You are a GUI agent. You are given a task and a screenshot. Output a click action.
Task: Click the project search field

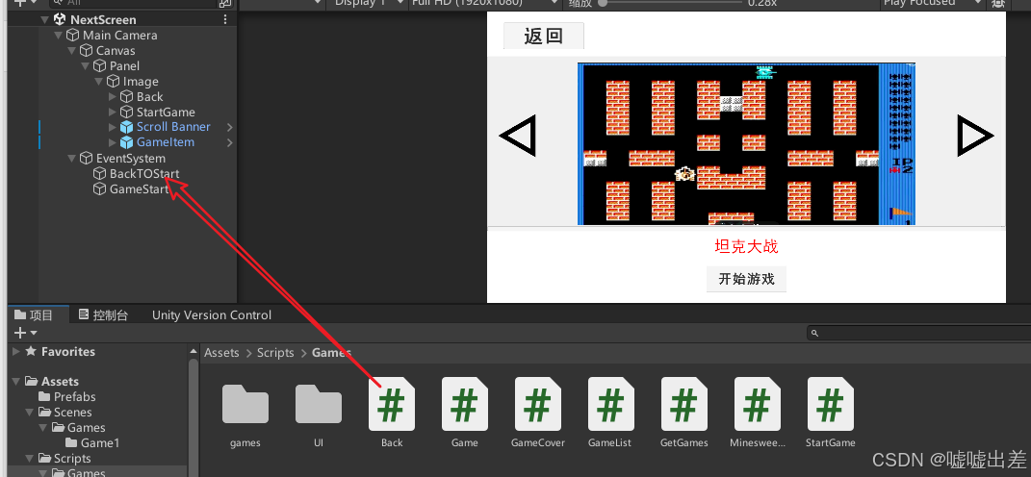coord(918,333)
